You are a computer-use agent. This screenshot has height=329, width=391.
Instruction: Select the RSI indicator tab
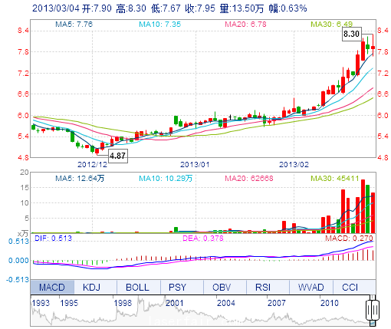(263, 287)
